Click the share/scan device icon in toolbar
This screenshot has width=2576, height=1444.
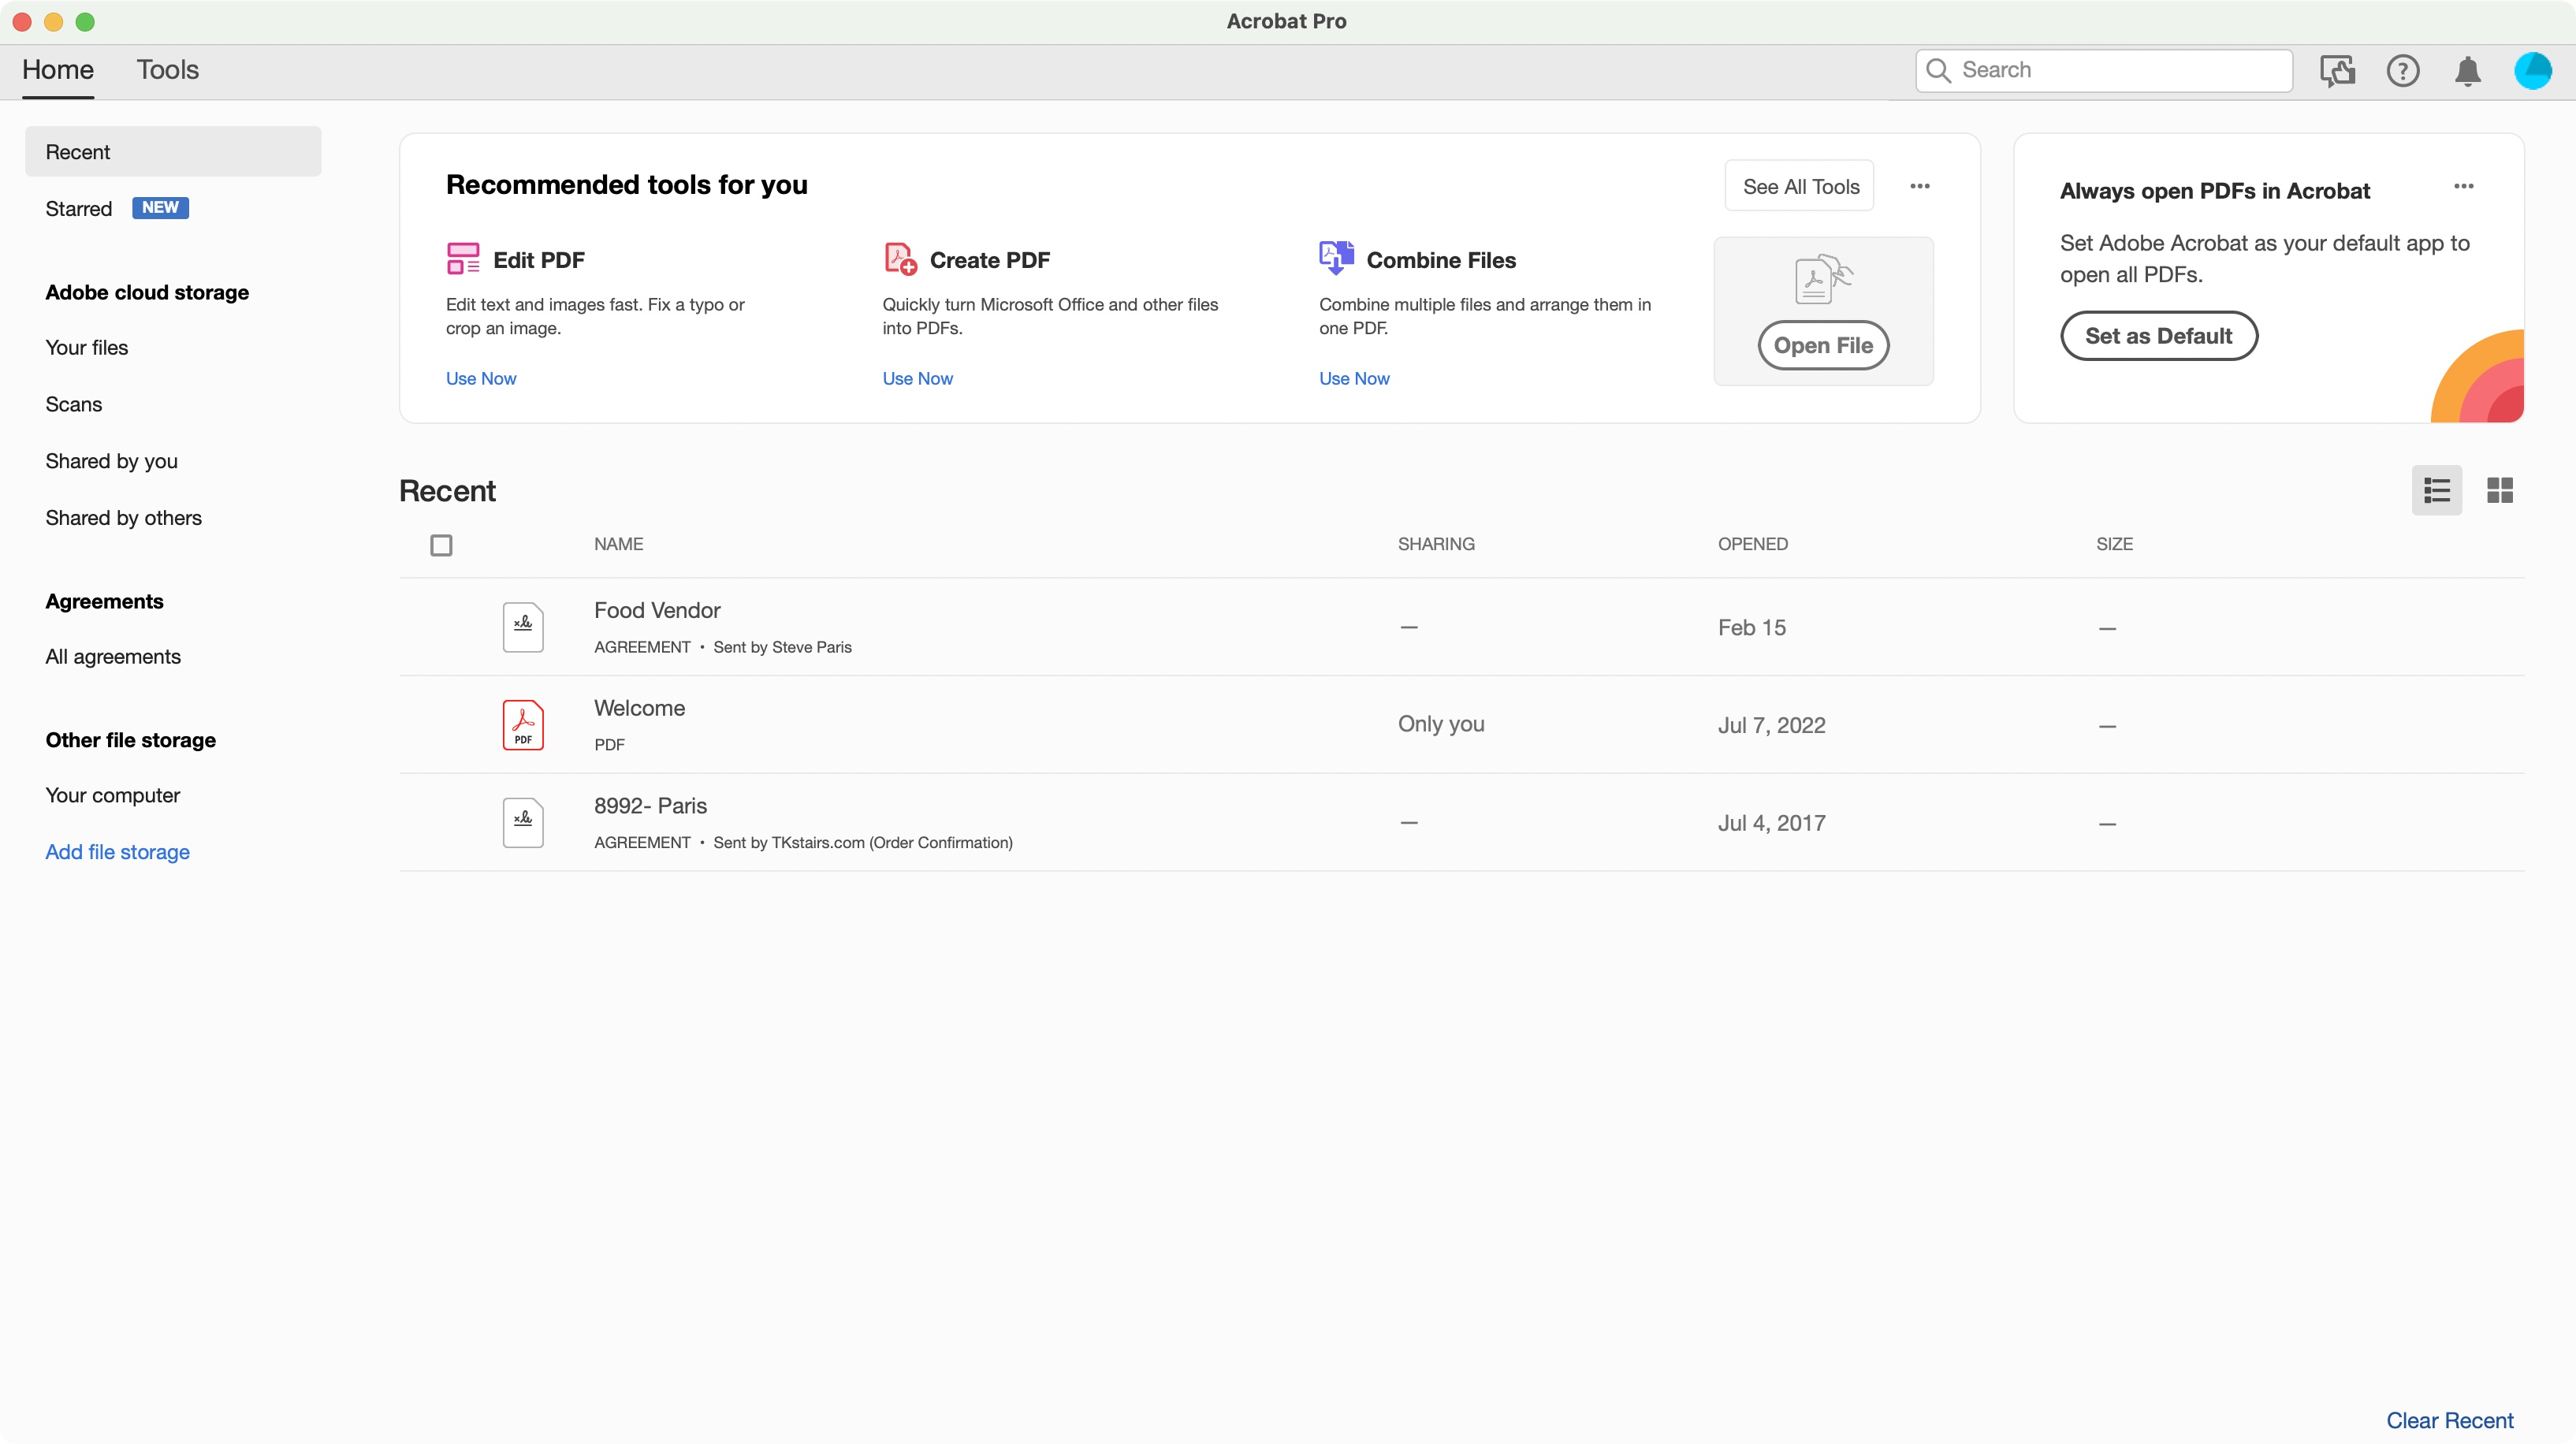click(2336, 71)
